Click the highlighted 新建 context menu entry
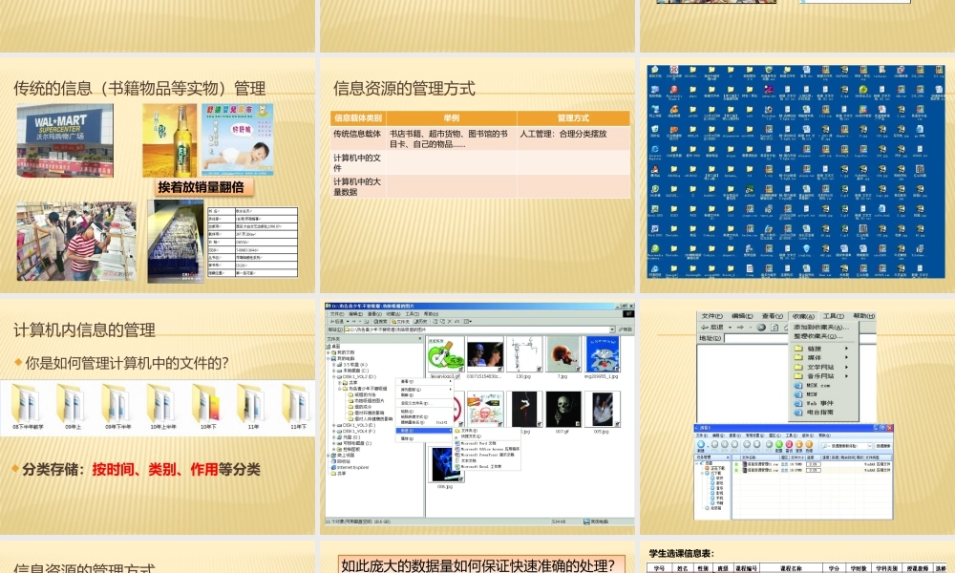Viewport: 955px width, 573px height. pyautogui.click(x=425, y=431)
